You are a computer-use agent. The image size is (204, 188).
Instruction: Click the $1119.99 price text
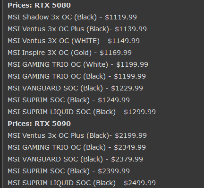121,17
